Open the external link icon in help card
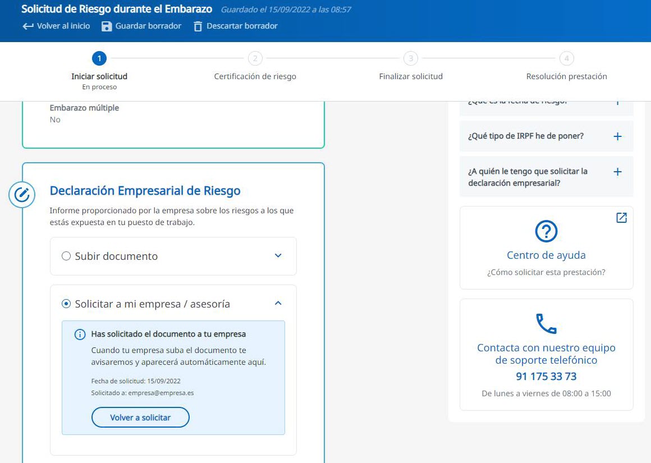 pyautogui.click(x=621, y=218)
